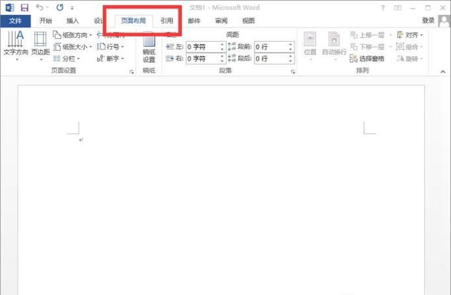The width and height of the screenshot is (451, 295).
Task: Open the 下移一层 dropdown arrow
Action: point(391,47)
